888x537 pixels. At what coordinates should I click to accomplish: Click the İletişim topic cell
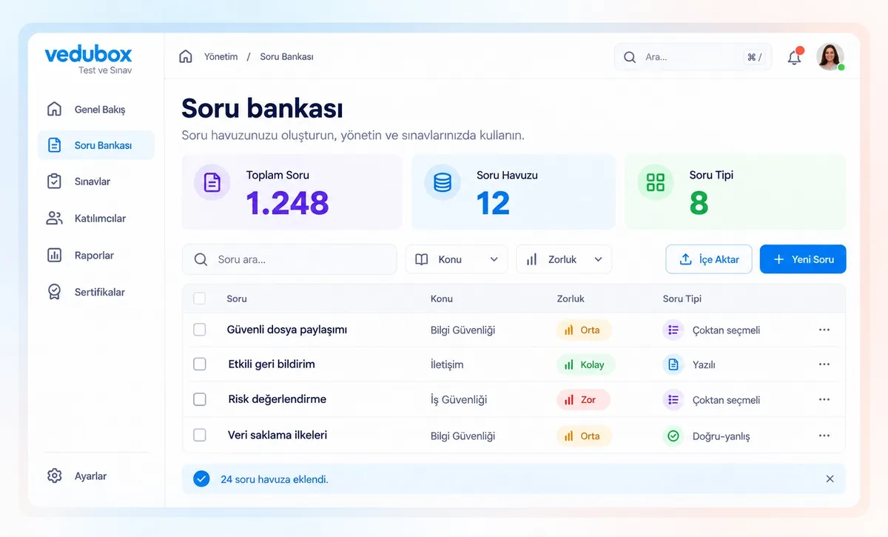pyautogui.click(x=447, y=364)
